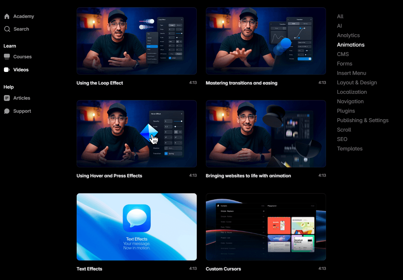Filter videos by Analytics

click(x=349, y=35)
